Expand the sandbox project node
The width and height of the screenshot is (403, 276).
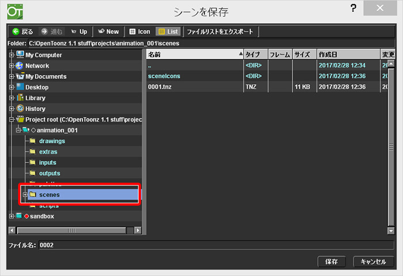[12, 216]
